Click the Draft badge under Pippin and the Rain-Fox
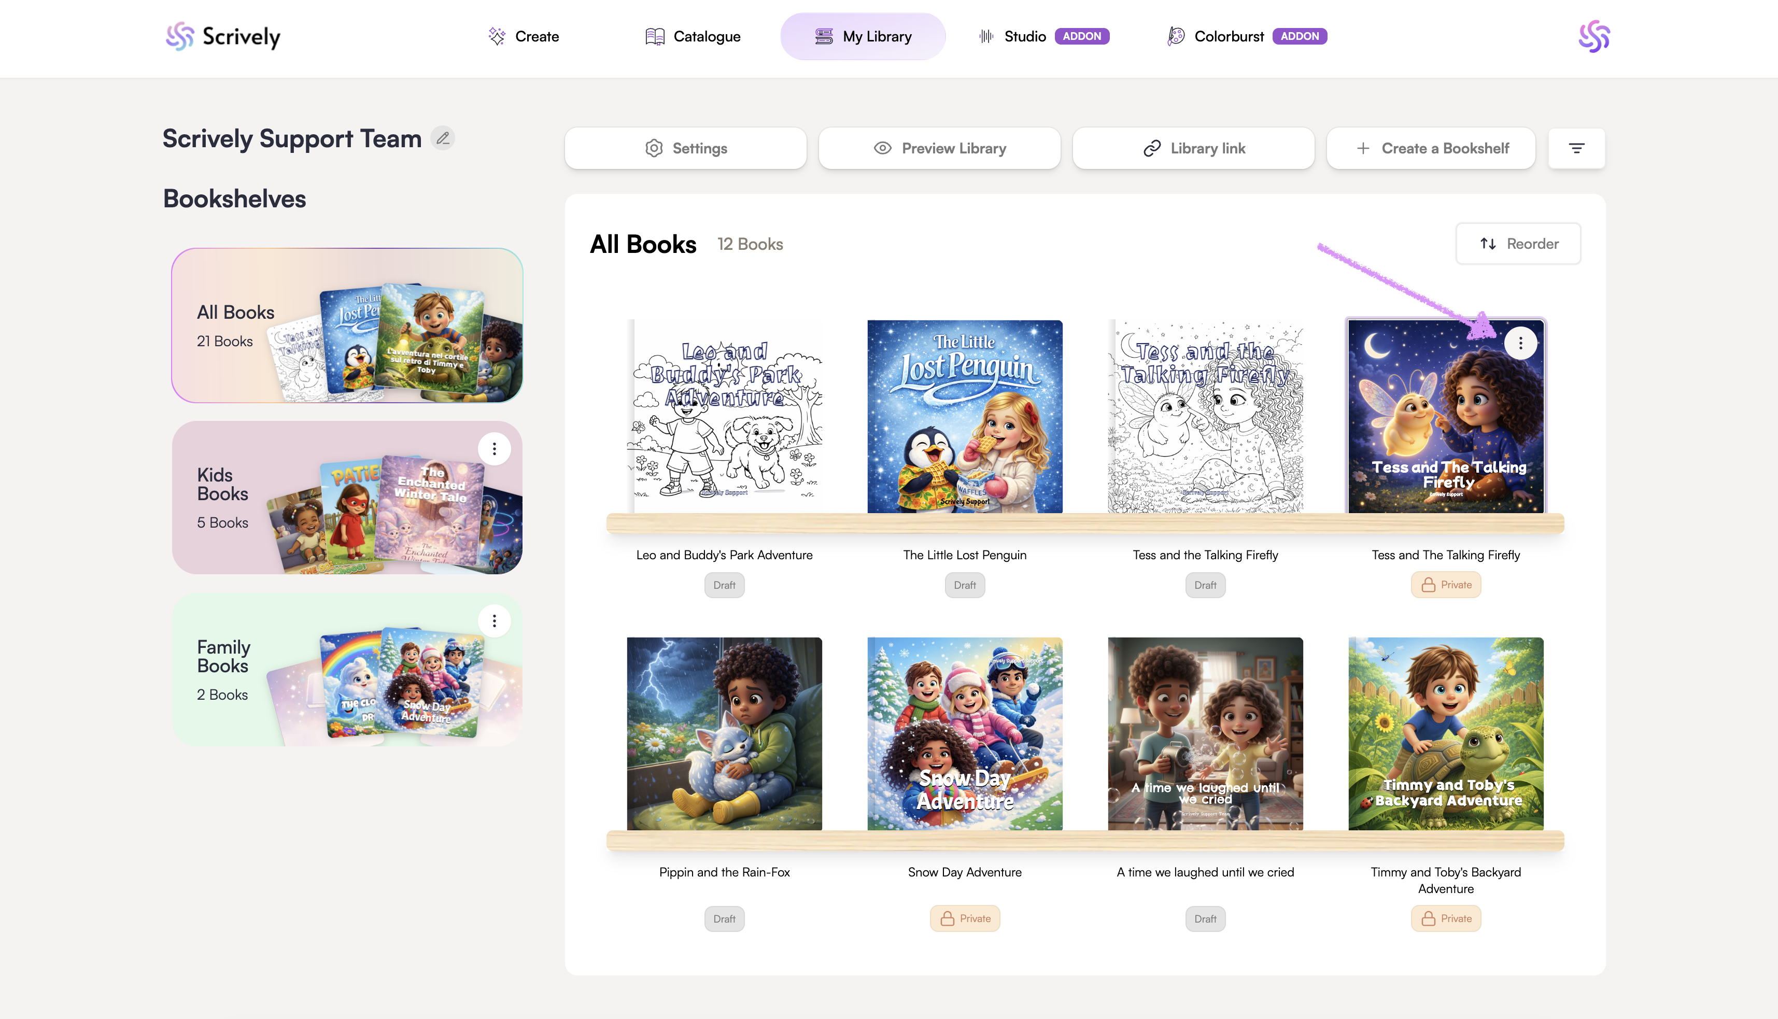Viewport: 1778px width, 1019px height. [x=724, y=919]
